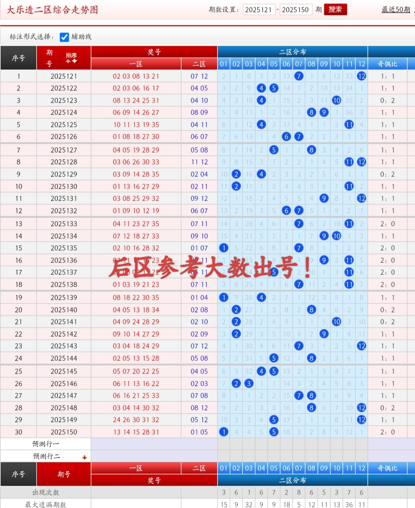Select ball 02 marker in period 2025129 row

point(236,174)
